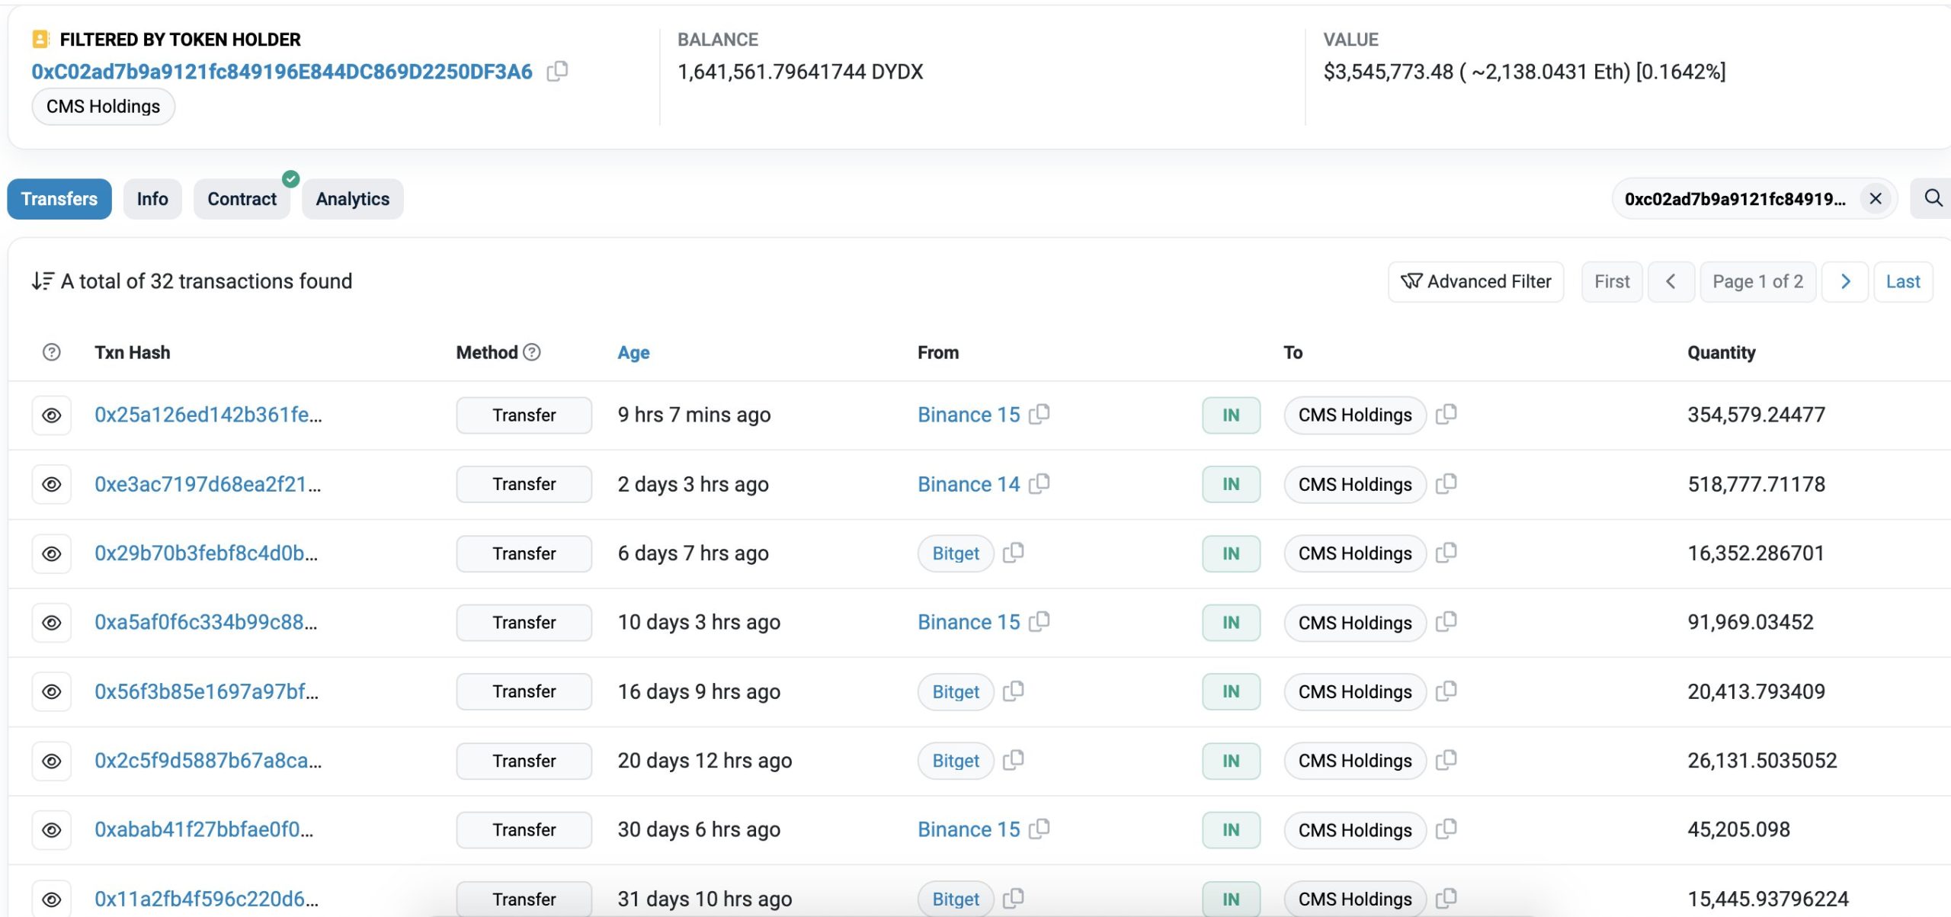Toggle sort order icon near total transactions
1951x917 pixels.
[x=43, y=281]
